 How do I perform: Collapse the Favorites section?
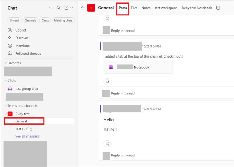[x=6, y=63]
